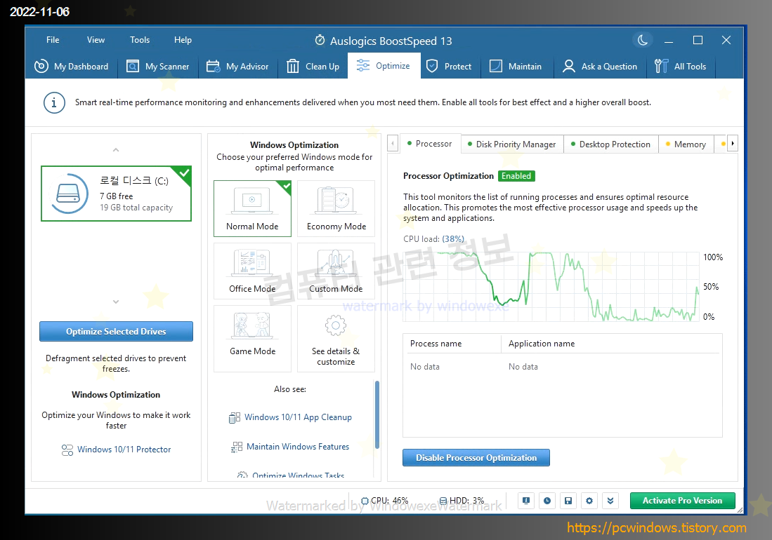Select the Optimize tab
Viewport: 772px width, 540px height.
(384, 66)
